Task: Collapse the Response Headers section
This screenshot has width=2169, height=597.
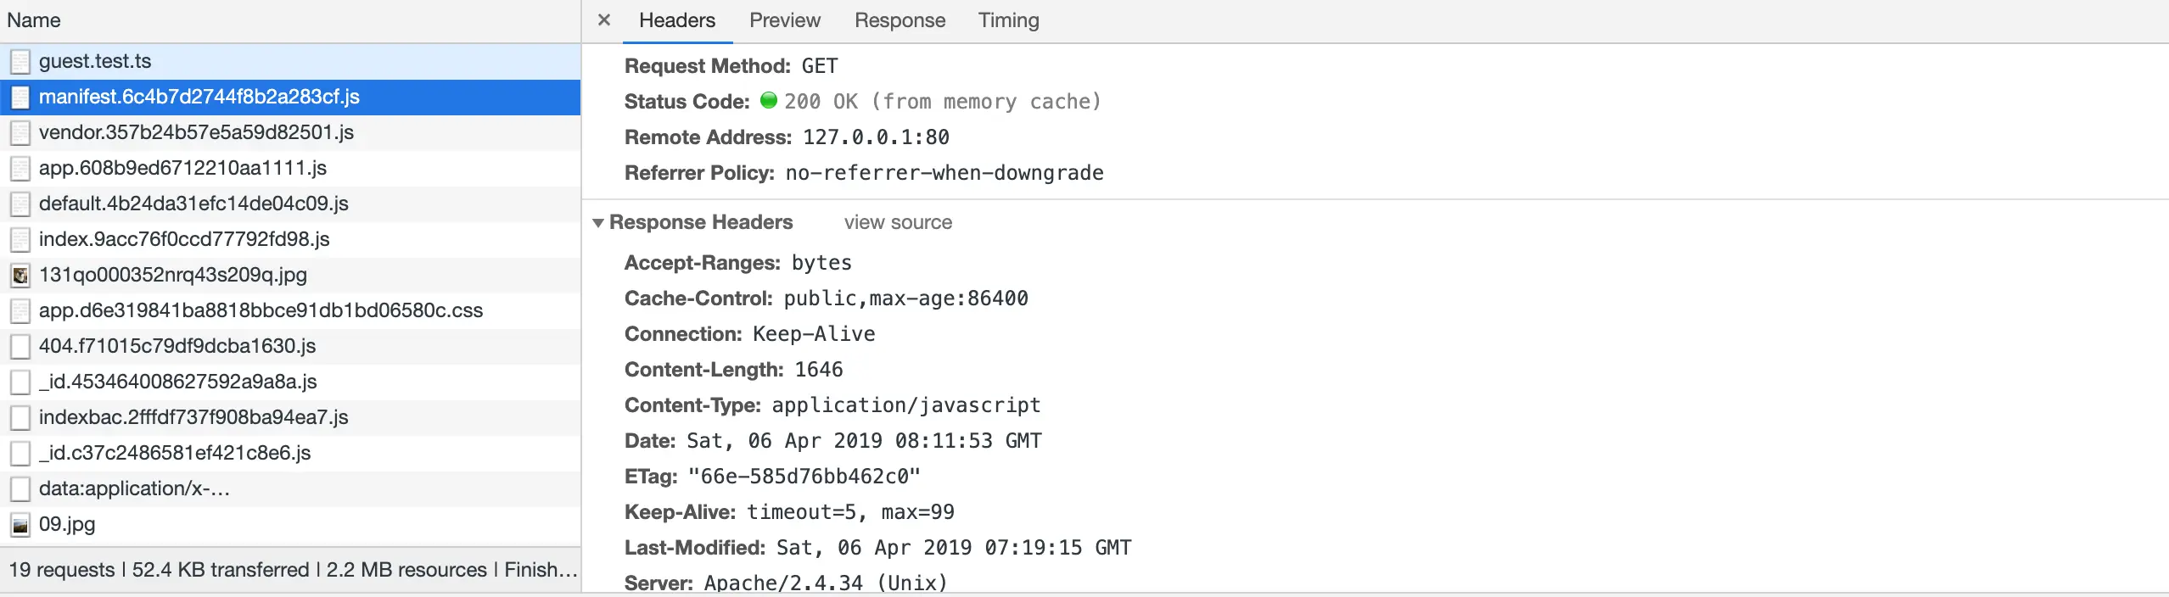Action: click(598, 222)
